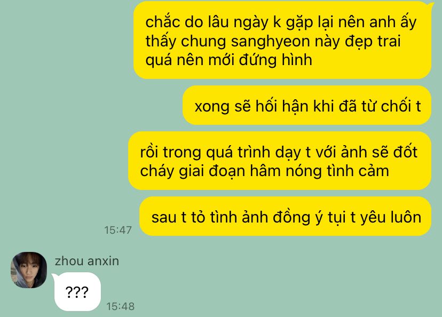Image resolution: width=442 pixels, height=317 pixels.
Task: Tap the sender name zhou anxin
Action: (x=87, y=261)
